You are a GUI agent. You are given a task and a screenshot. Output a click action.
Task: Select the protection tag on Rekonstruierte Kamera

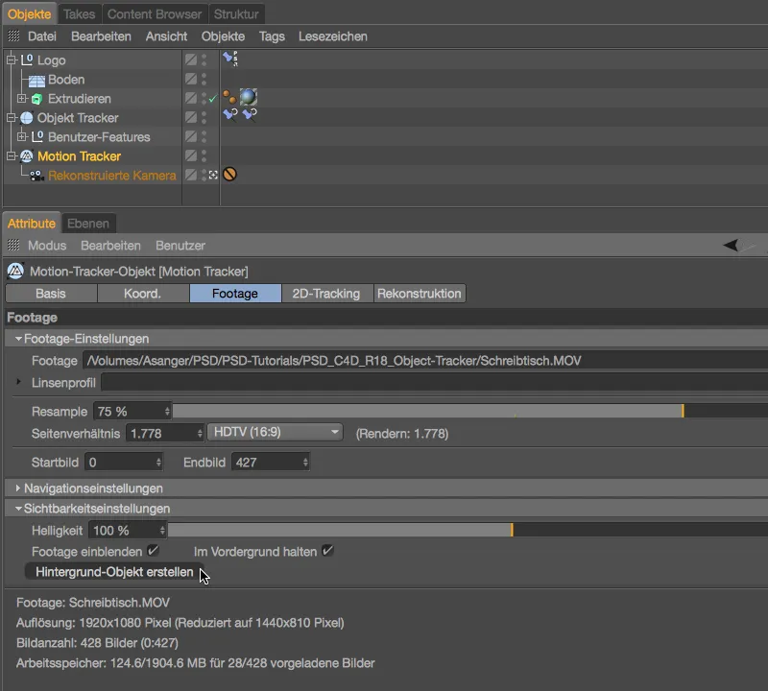(x=229, y=174)
